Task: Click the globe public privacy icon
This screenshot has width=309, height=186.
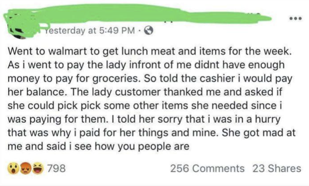Action: pyautogui.click(x=147, y=31)
